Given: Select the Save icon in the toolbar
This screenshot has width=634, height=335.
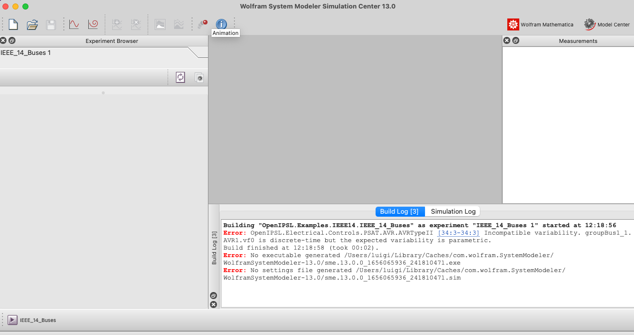Looking at the screenshot, I should point(50,24).
